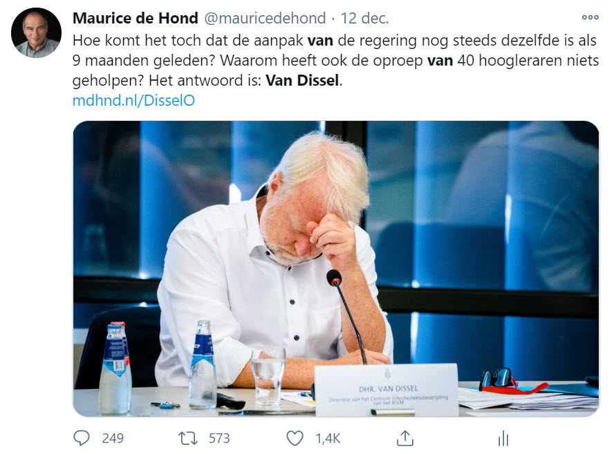
Task: Click the 1,4K likes count
Action: [x=328, y=439]
